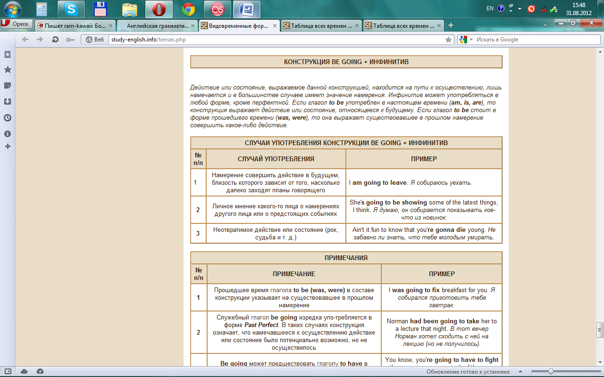Open network status icon with red X

pyautogui.click(x=543, y=9)
